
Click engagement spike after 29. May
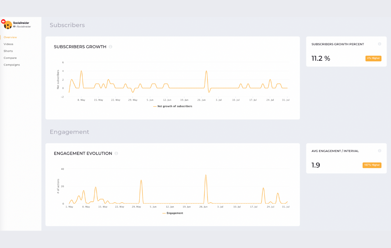(x=141, y=180)
